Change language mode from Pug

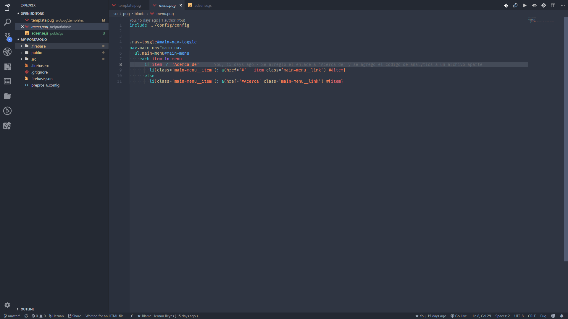[543, 316]
